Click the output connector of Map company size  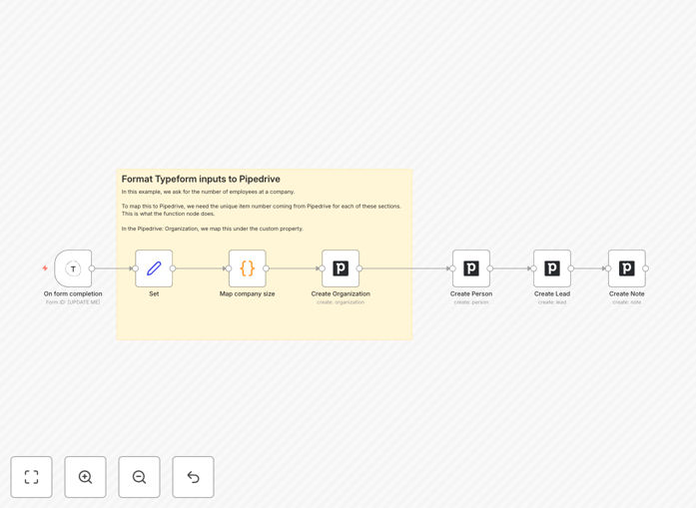[266, 268]
